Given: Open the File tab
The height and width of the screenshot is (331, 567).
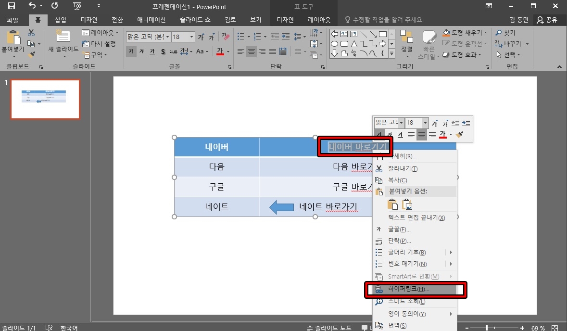Looking at the screenshot, I should (13, 20).
